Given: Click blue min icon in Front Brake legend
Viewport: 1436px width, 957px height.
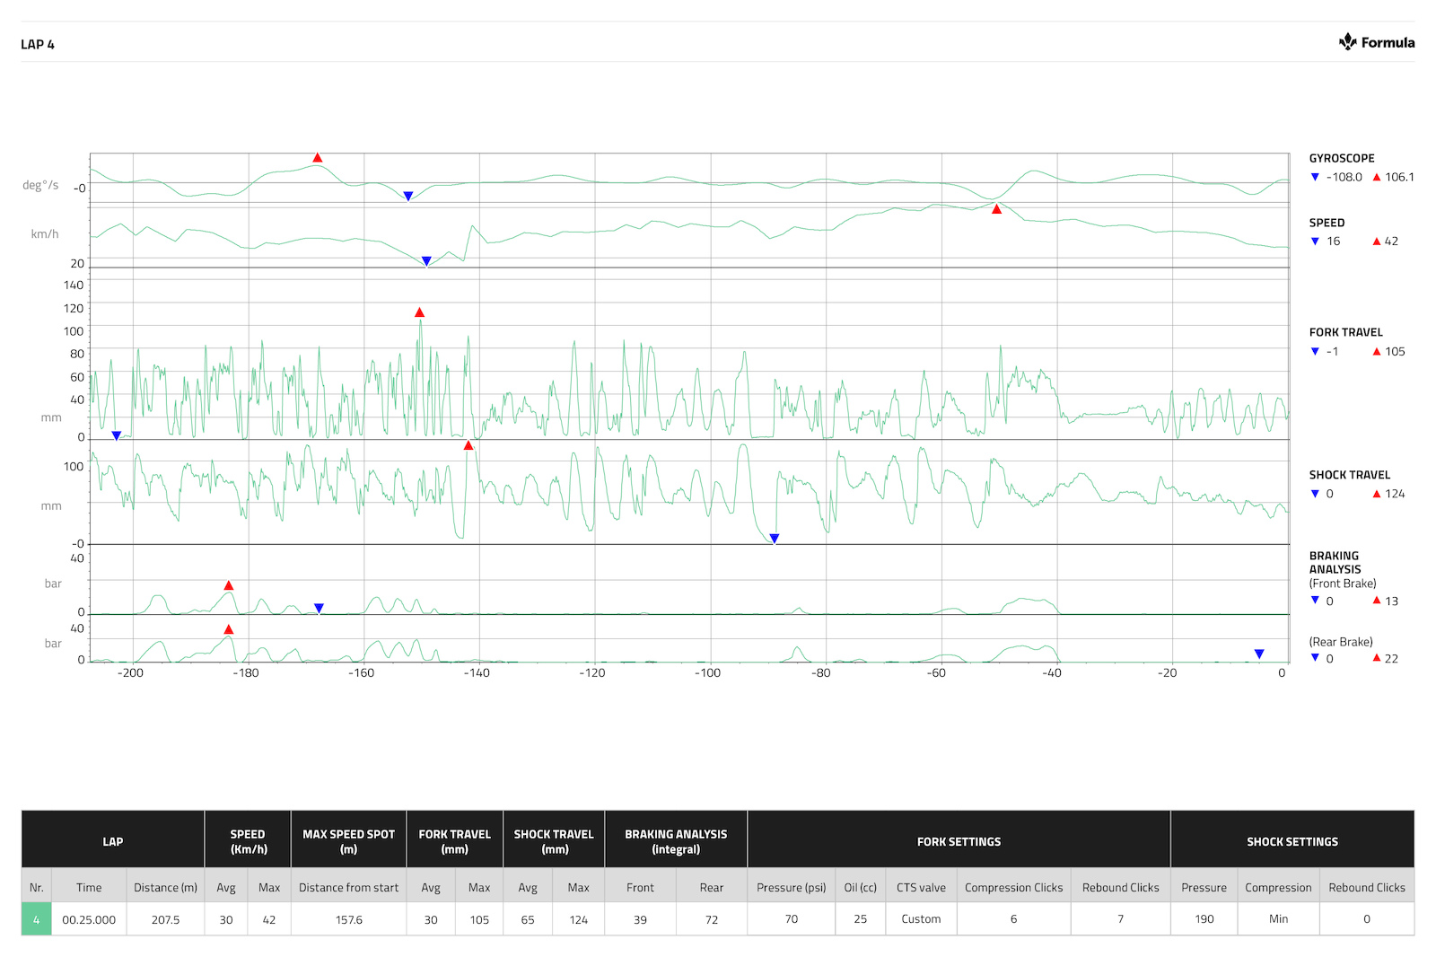Looking at the screenshot, I should 1315,600.
